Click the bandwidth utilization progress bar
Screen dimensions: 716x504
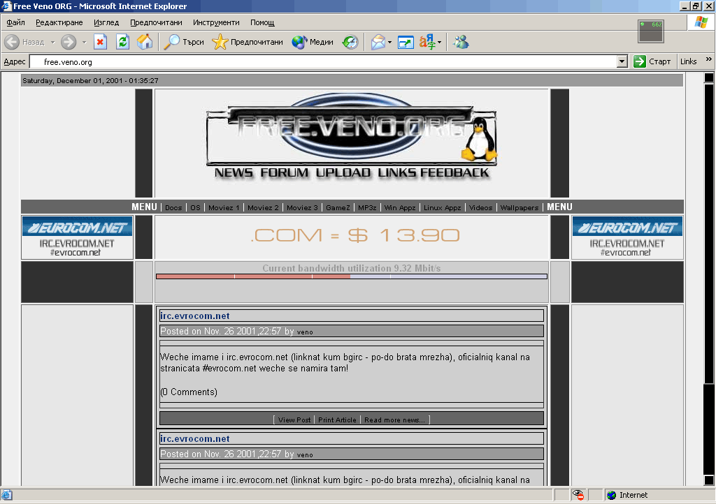[x=352, y=276]
